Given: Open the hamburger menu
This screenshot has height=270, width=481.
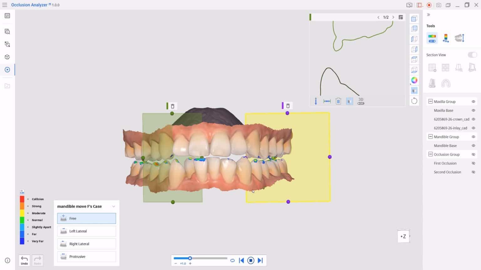Looking at the screenshot, I should tap(5, 5).
